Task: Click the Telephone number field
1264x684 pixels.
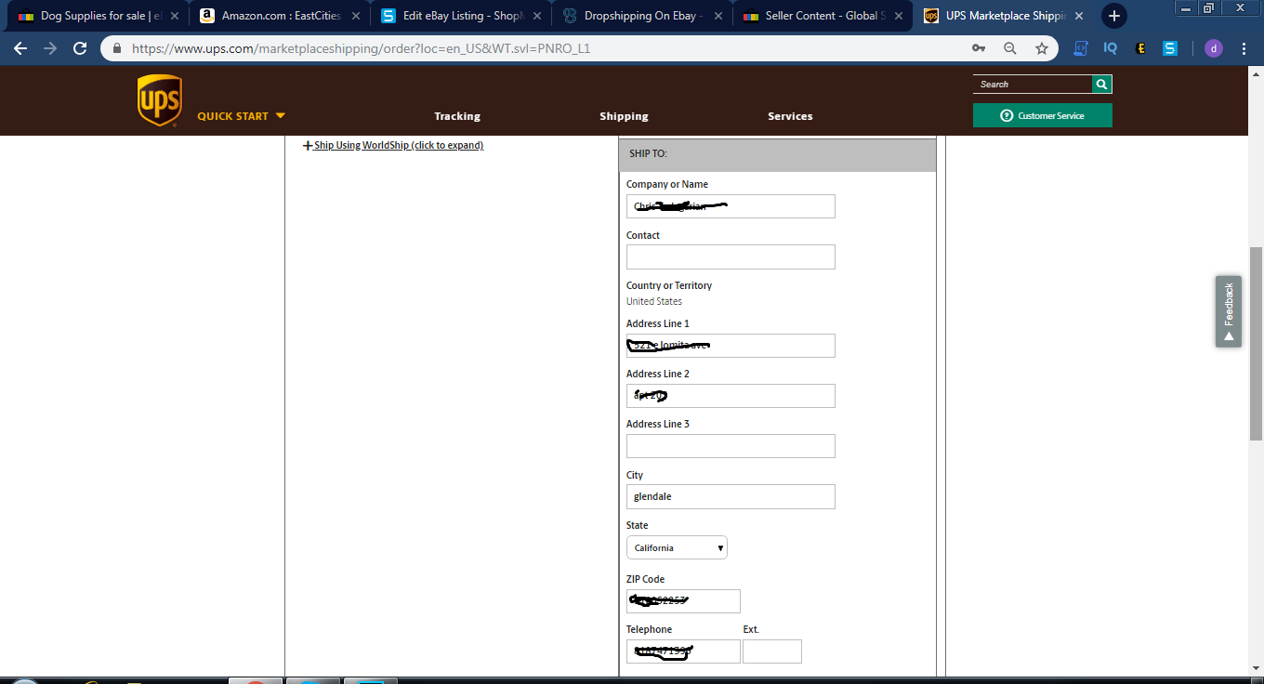Action: point(683,651)
